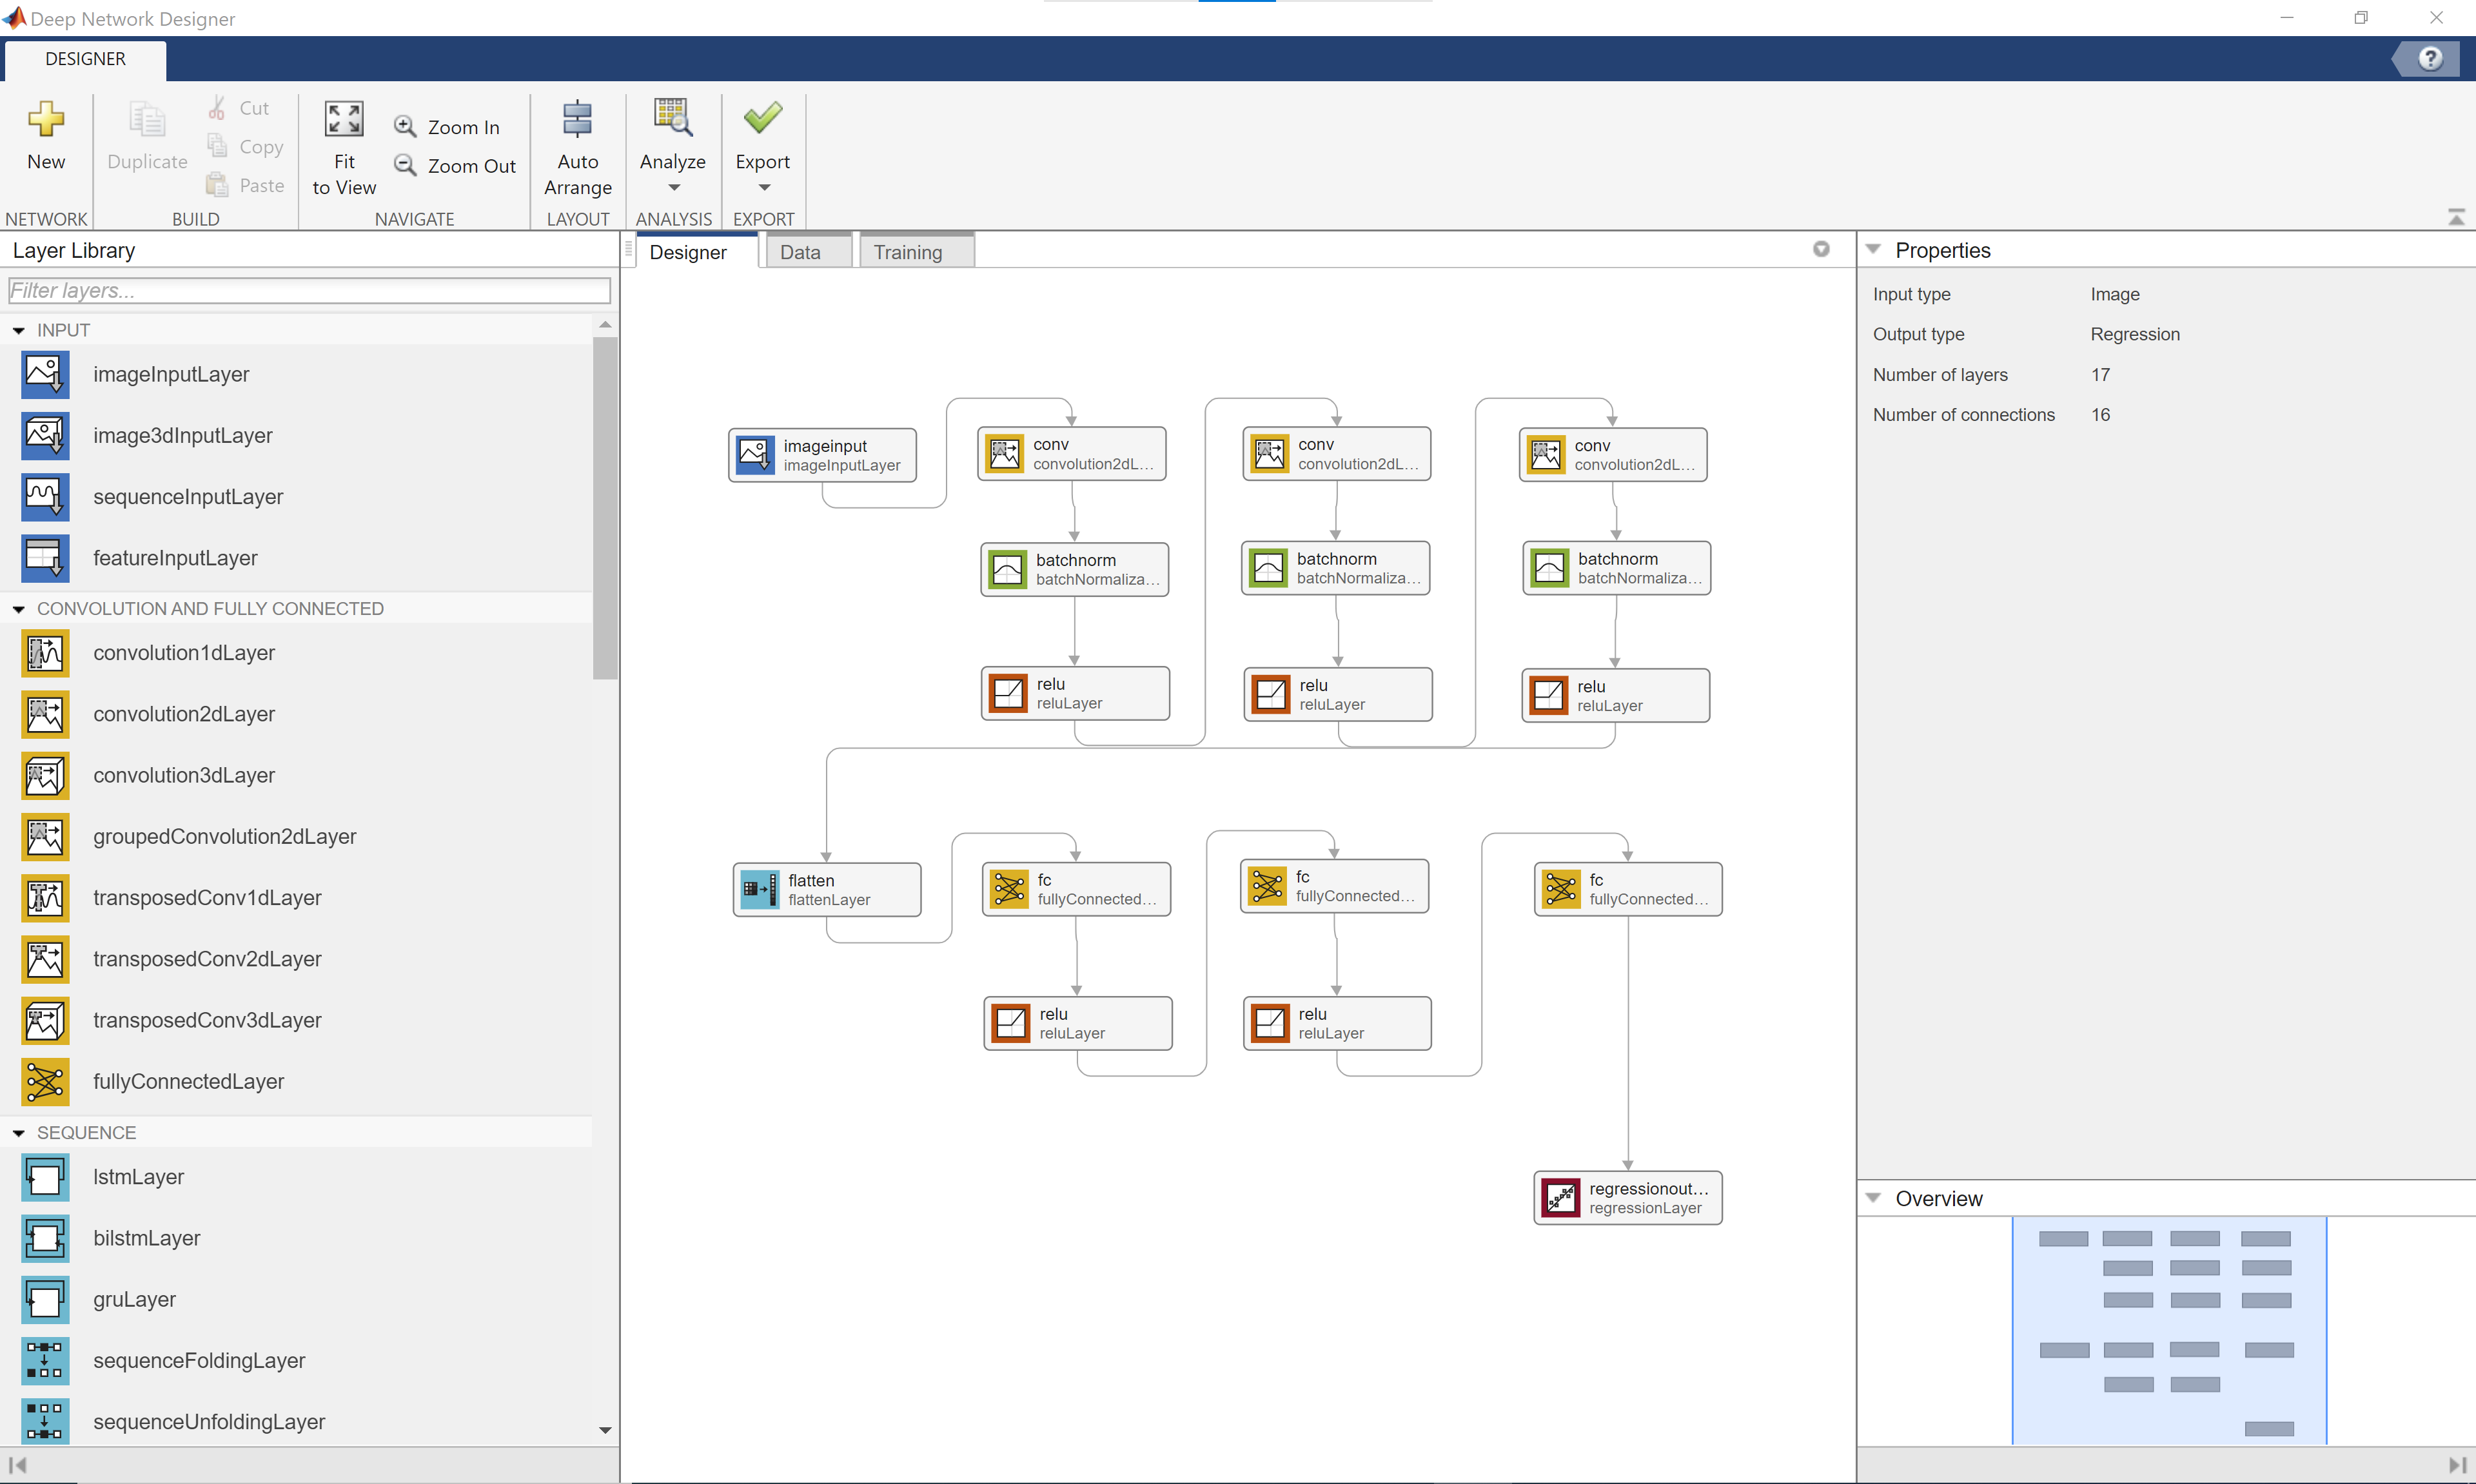Select the lstmLayer icon

pos(45,1177)
